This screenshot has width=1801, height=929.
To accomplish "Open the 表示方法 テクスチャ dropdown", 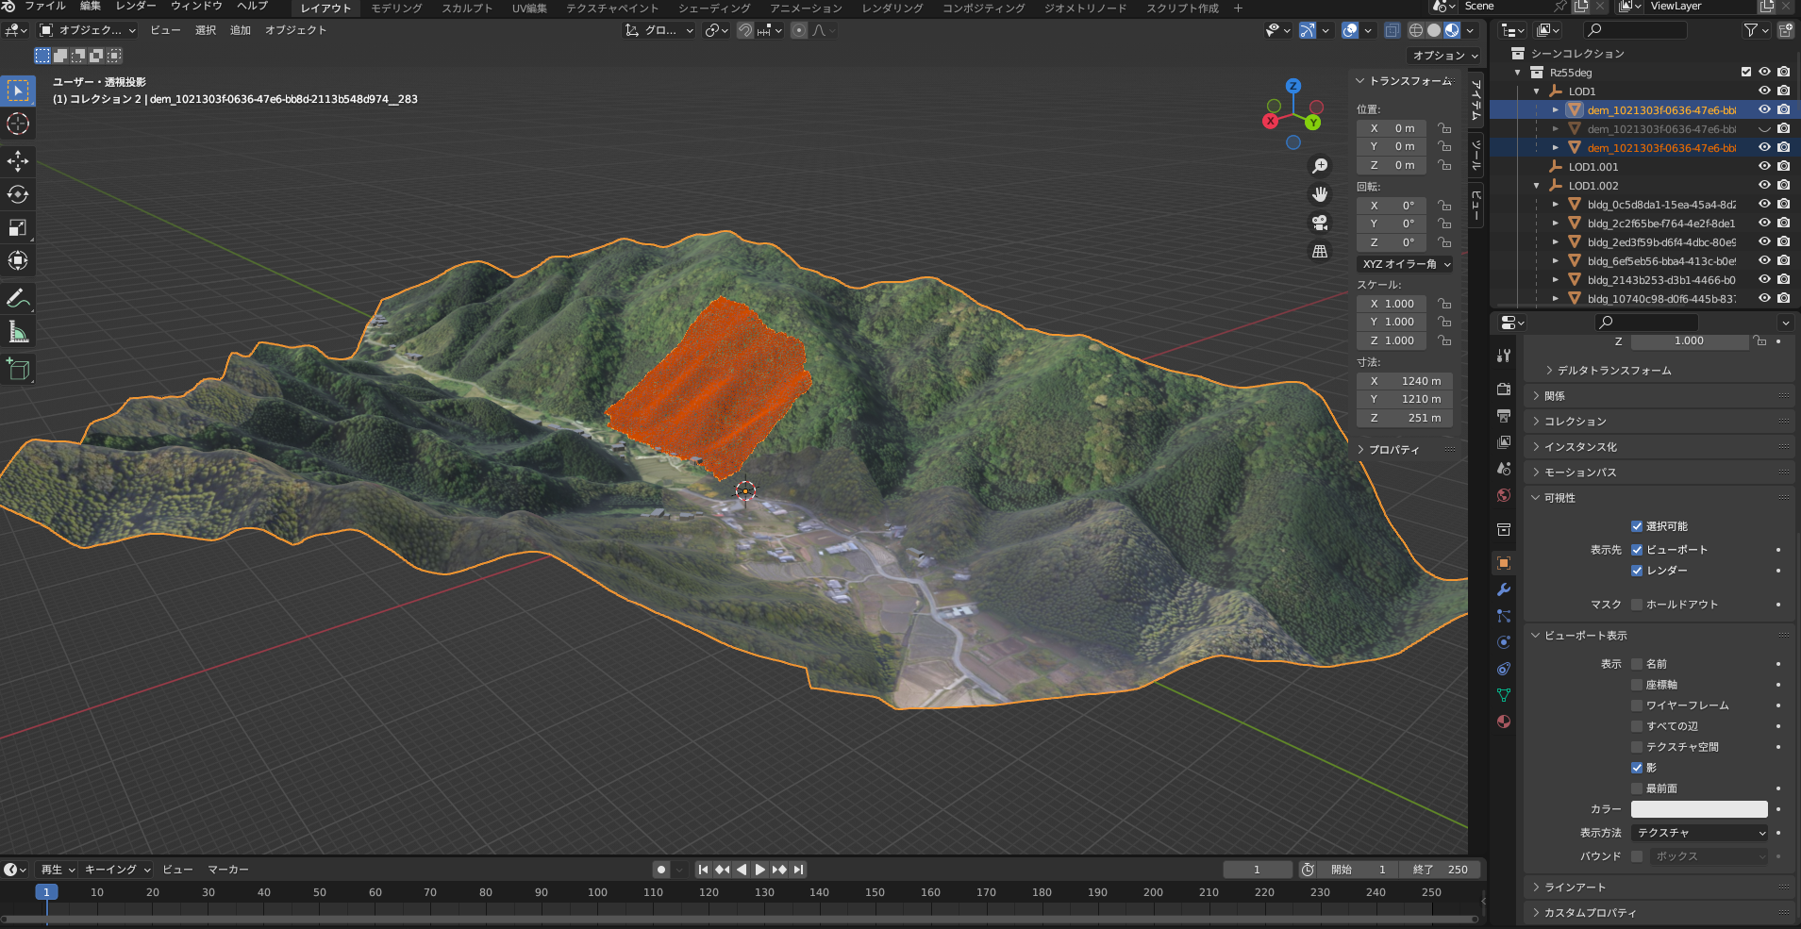I will 1699,833.
